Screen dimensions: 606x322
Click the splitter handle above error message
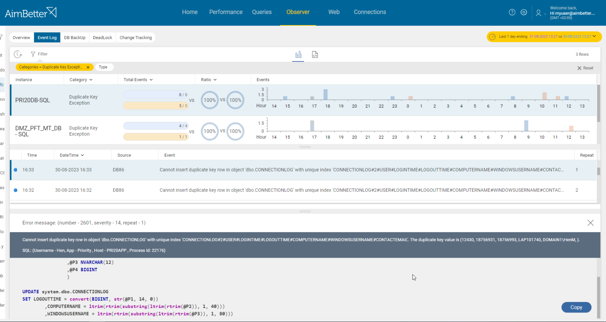[x=305, y=211]
